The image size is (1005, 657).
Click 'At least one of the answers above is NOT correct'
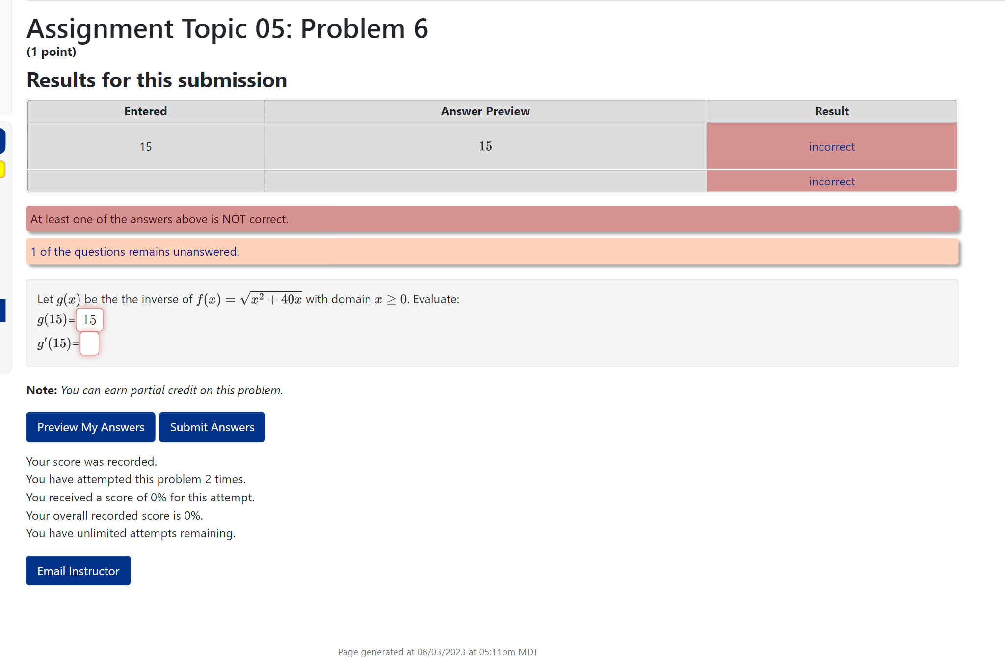point(159,219)
